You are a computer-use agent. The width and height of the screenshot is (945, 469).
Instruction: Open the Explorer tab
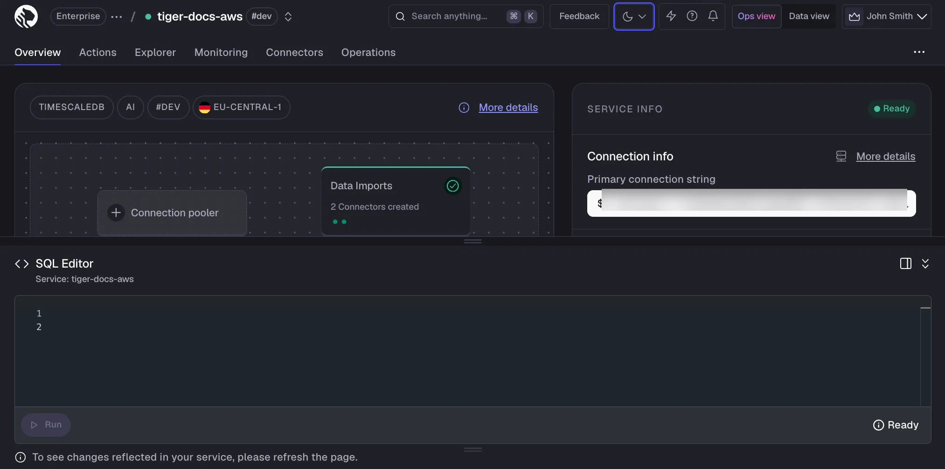point(155,52)
